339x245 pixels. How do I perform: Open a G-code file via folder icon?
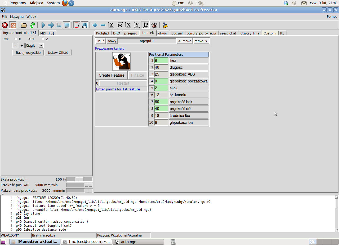tap(24, 25)
